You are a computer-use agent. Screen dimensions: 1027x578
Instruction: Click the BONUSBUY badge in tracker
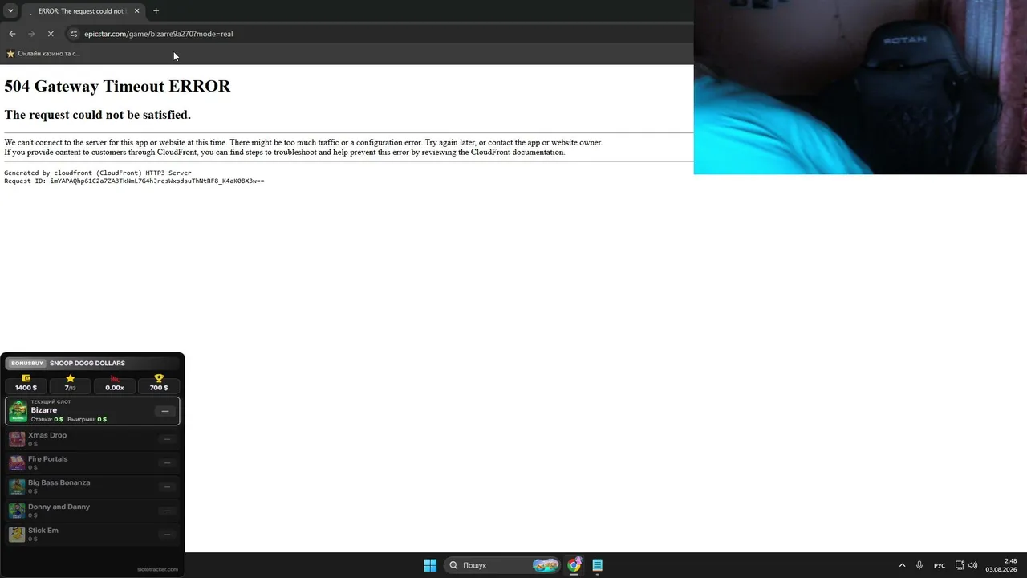click(x=27, y=364)
